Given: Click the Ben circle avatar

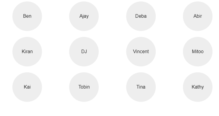Looking at the screenshot, I should [27, 16].
